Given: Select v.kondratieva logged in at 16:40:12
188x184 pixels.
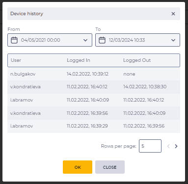Looking at the screenshot, I should coord(26,87).
